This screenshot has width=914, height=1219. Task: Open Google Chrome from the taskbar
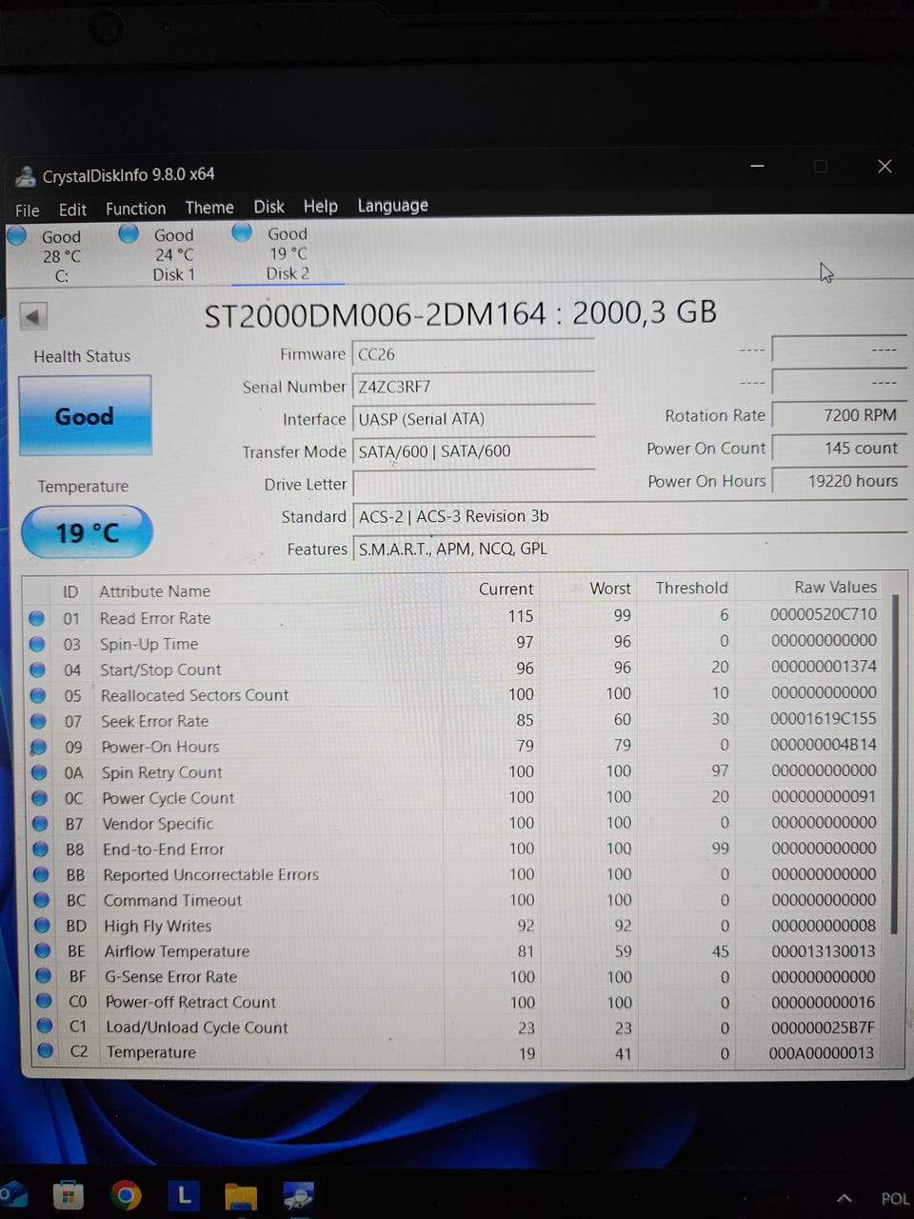click(x=126, y=1195)
